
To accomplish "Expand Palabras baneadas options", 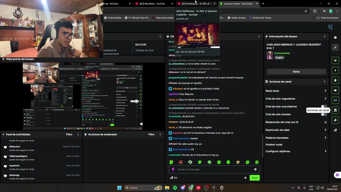I will [325, 138].
